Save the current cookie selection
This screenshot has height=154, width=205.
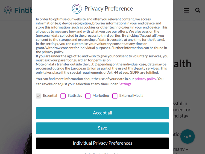point(102,128)
